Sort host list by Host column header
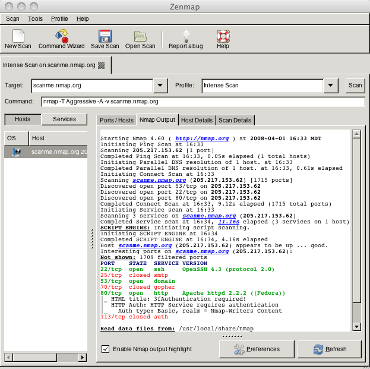Viewport: 370px width, 369px height. (58, 138)
